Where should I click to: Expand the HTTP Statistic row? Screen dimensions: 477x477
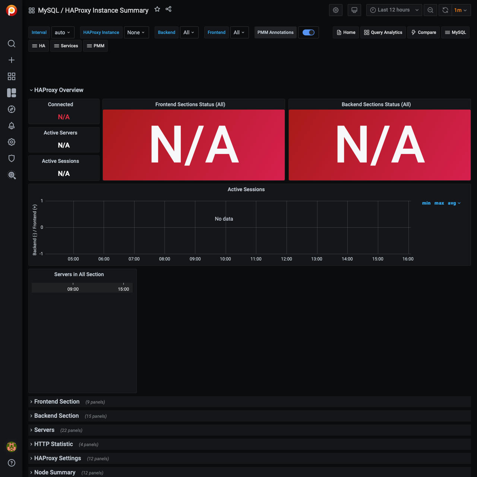(x=53, y=444)
